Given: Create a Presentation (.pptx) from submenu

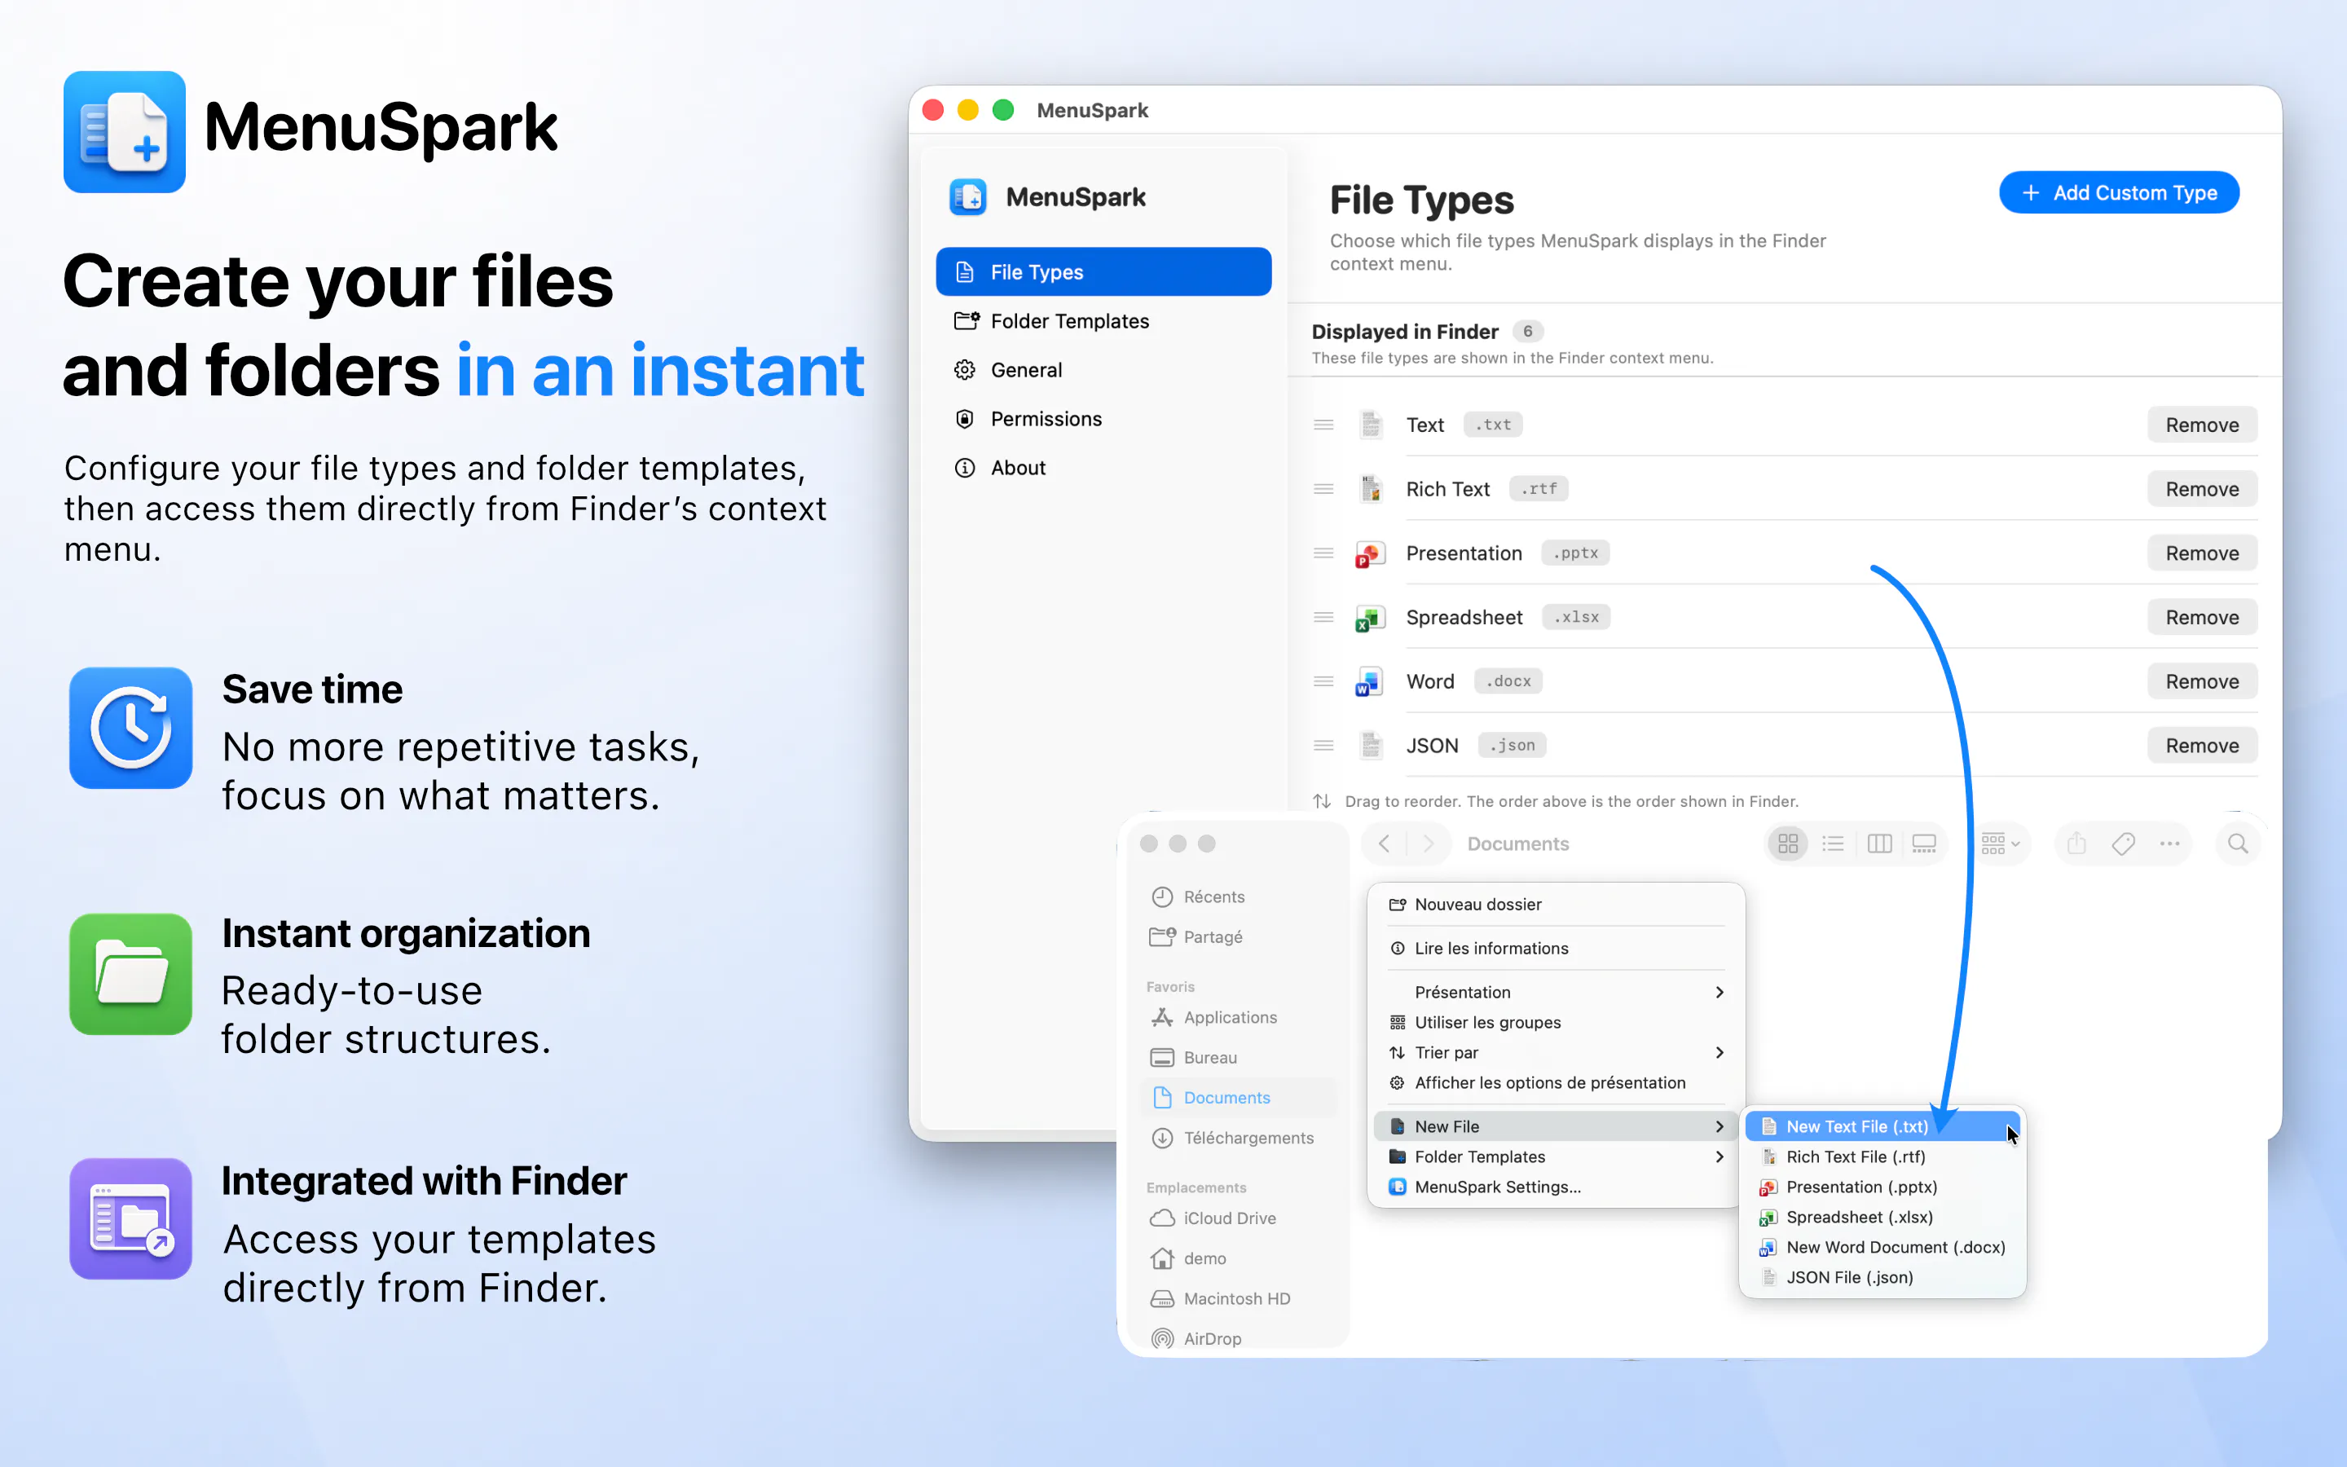Looking at the screenshot, I should pos(1882,1187).
